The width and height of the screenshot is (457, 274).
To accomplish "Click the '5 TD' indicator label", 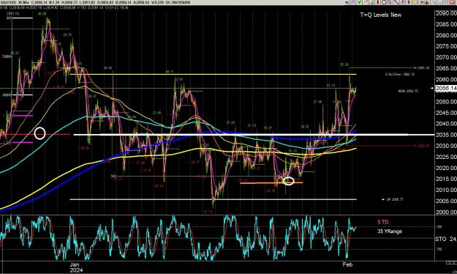I will point(382,222).
